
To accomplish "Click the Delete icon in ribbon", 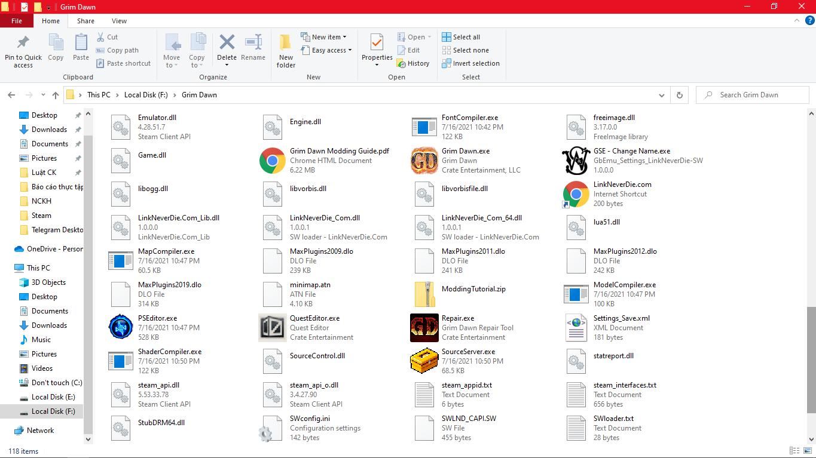I will pyautogui.click(x=227, y=43).
